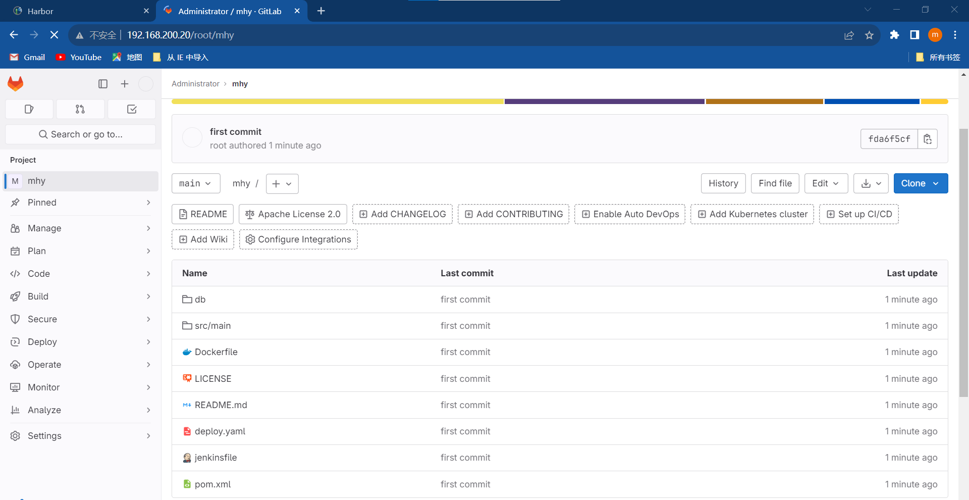Open the To-Do list shortcut icon
The width and height of the screenshot is (969, 500).
132,109
